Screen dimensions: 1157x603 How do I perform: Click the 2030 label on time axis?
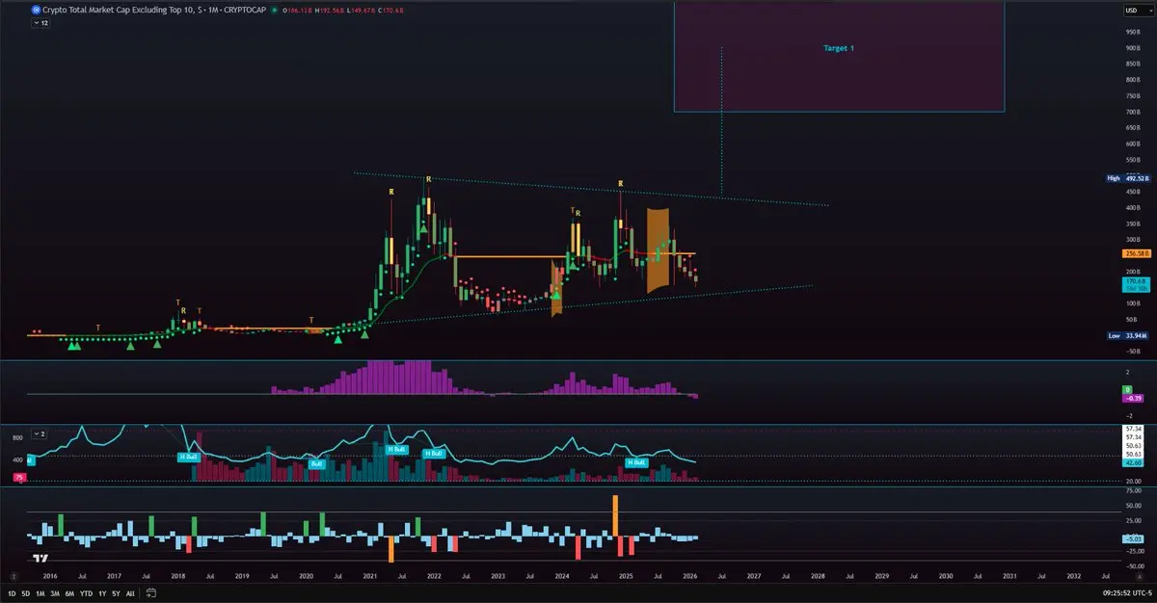point(945,576)
